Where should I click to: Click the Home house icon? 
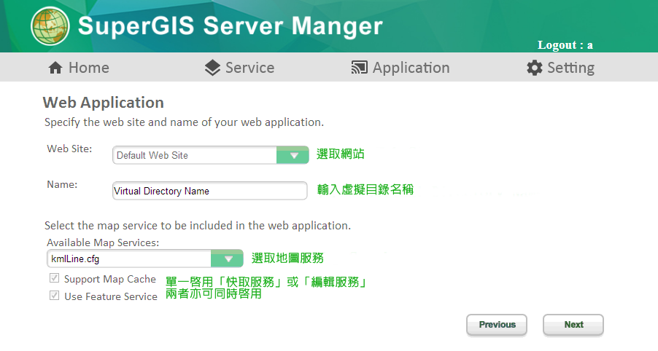55,68
